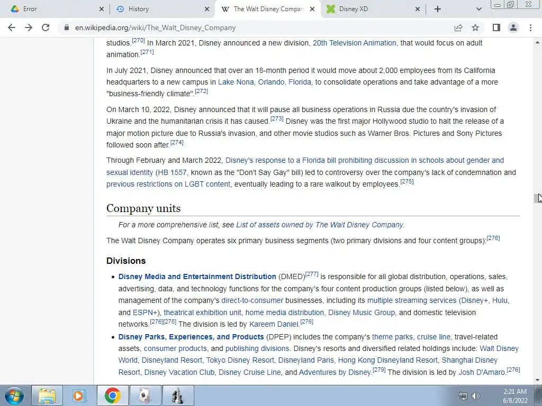This screenshot has width=542, height=406.
Task: Switch to the History tab
Action: point(161,9)
